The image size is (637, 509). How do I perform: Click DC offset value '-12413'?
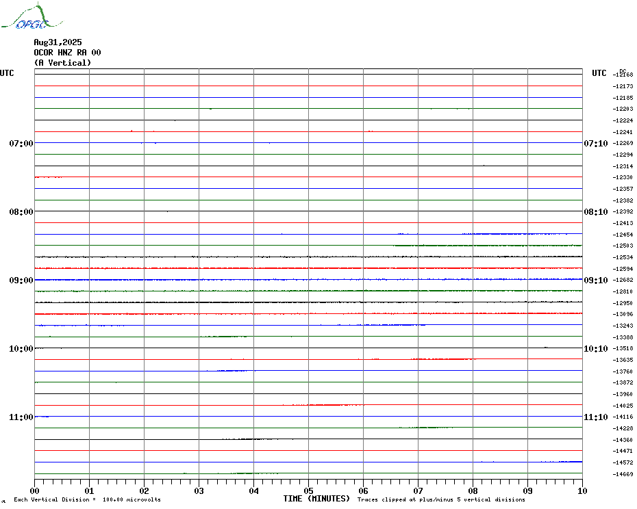click(x=623, y=223)
